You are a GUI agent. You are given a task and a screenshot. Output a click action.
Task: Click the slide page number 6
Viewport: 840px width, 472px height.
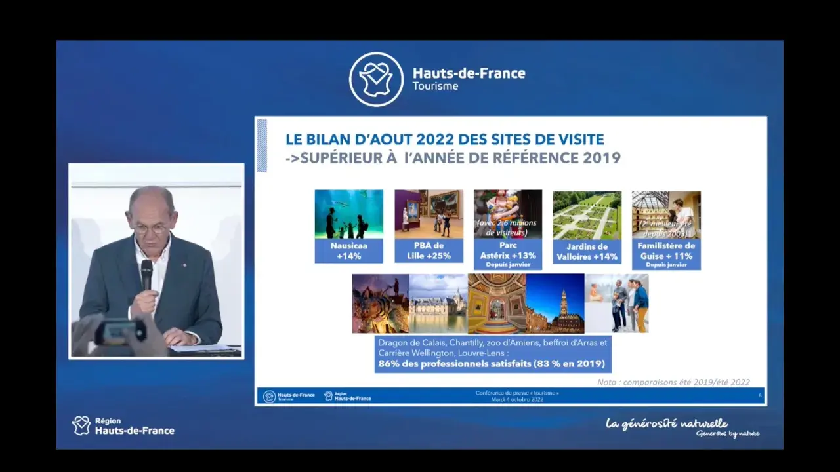(x=761, y=395)
